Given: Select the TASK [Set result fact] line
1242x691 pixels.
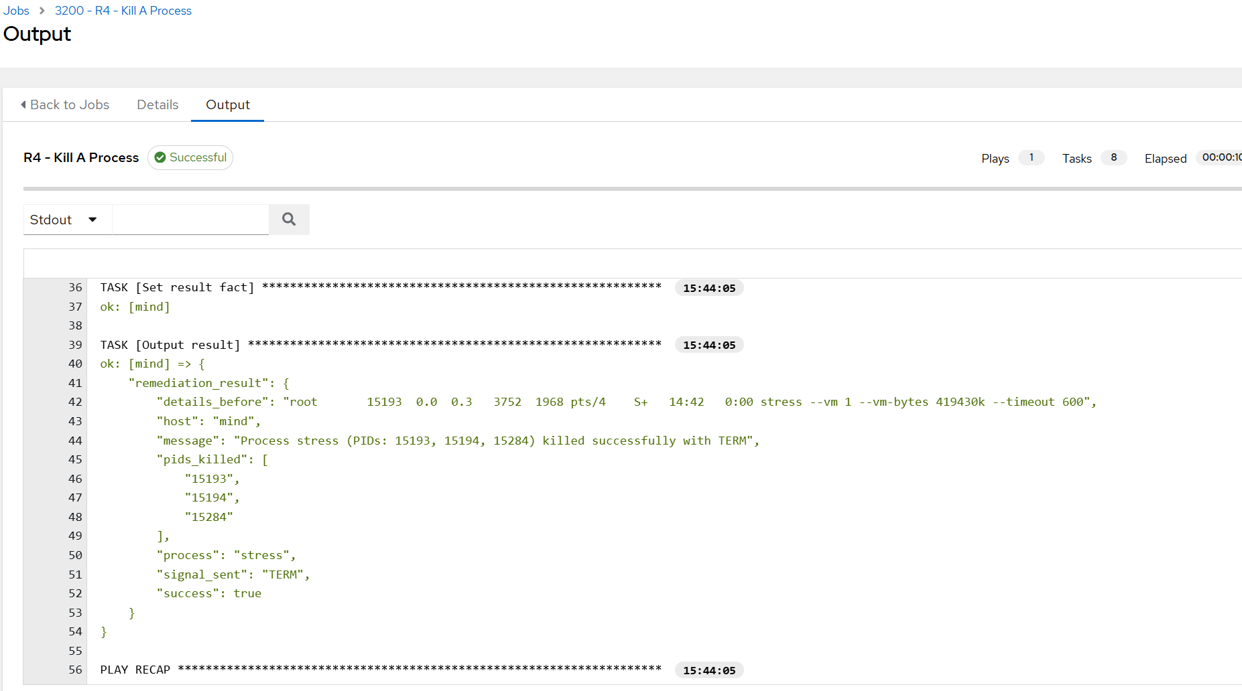Looking at the screenshot, I should (381, 287).
